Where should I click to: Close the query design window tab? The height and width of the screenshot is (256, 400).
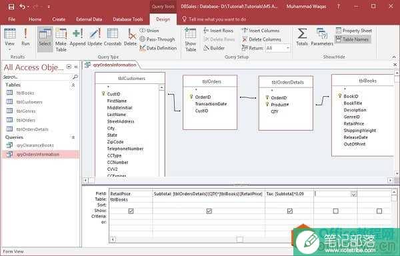[x=395, y=65]
